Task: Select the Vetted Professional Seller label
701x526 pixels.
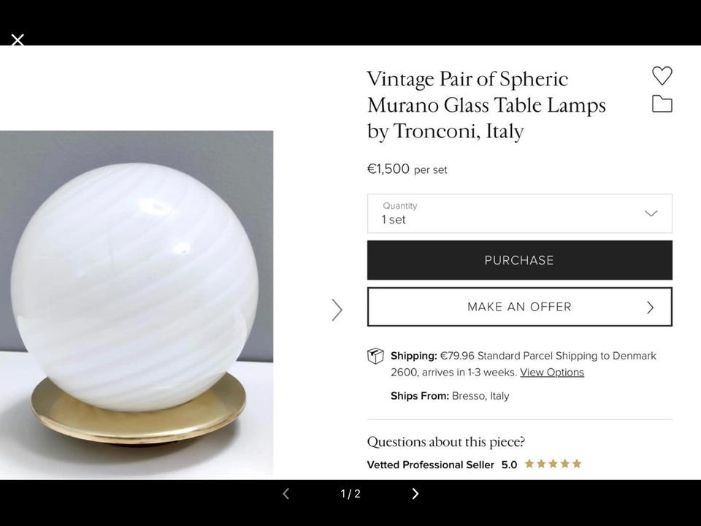Action: (x=431, y=465)
